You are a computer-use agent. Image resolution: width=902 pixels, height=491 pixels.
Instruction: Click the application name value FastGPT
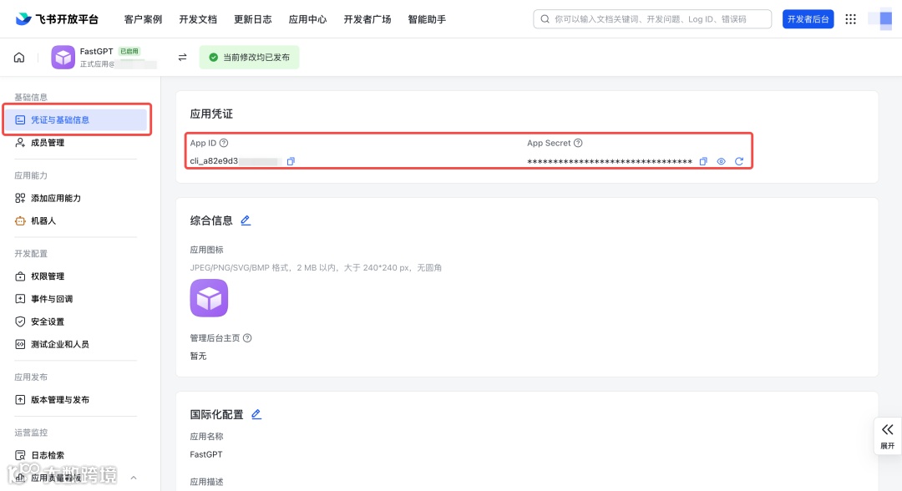[206, 454]
